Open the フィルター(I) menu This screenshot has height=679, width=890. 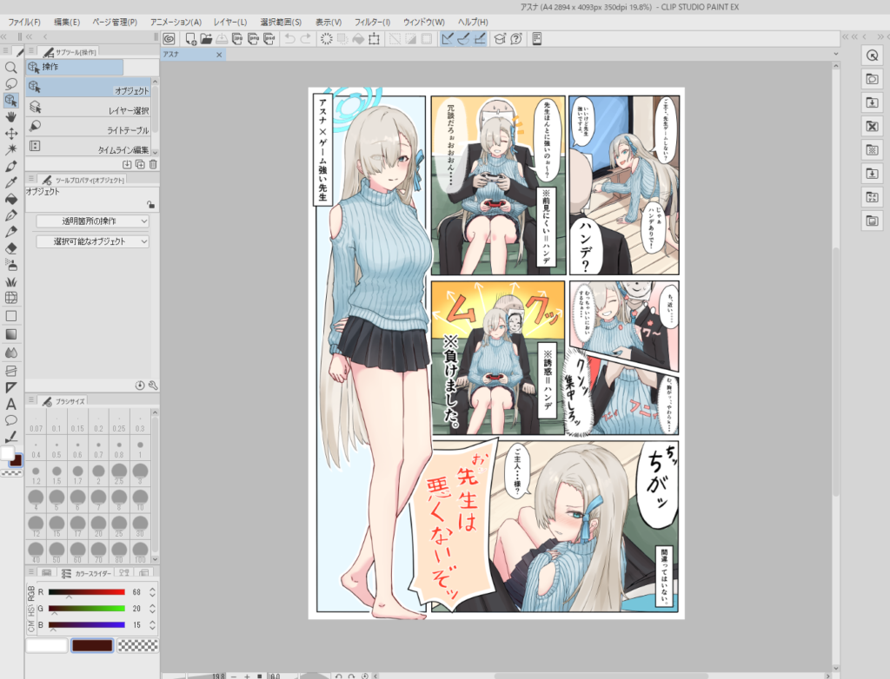click(x=372, y=22)
